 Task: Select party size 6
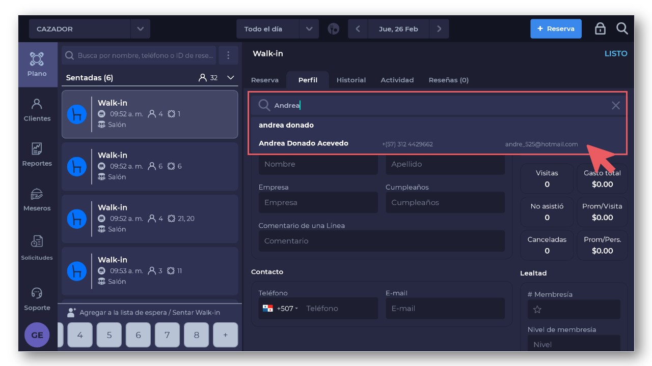pos(138,335)
